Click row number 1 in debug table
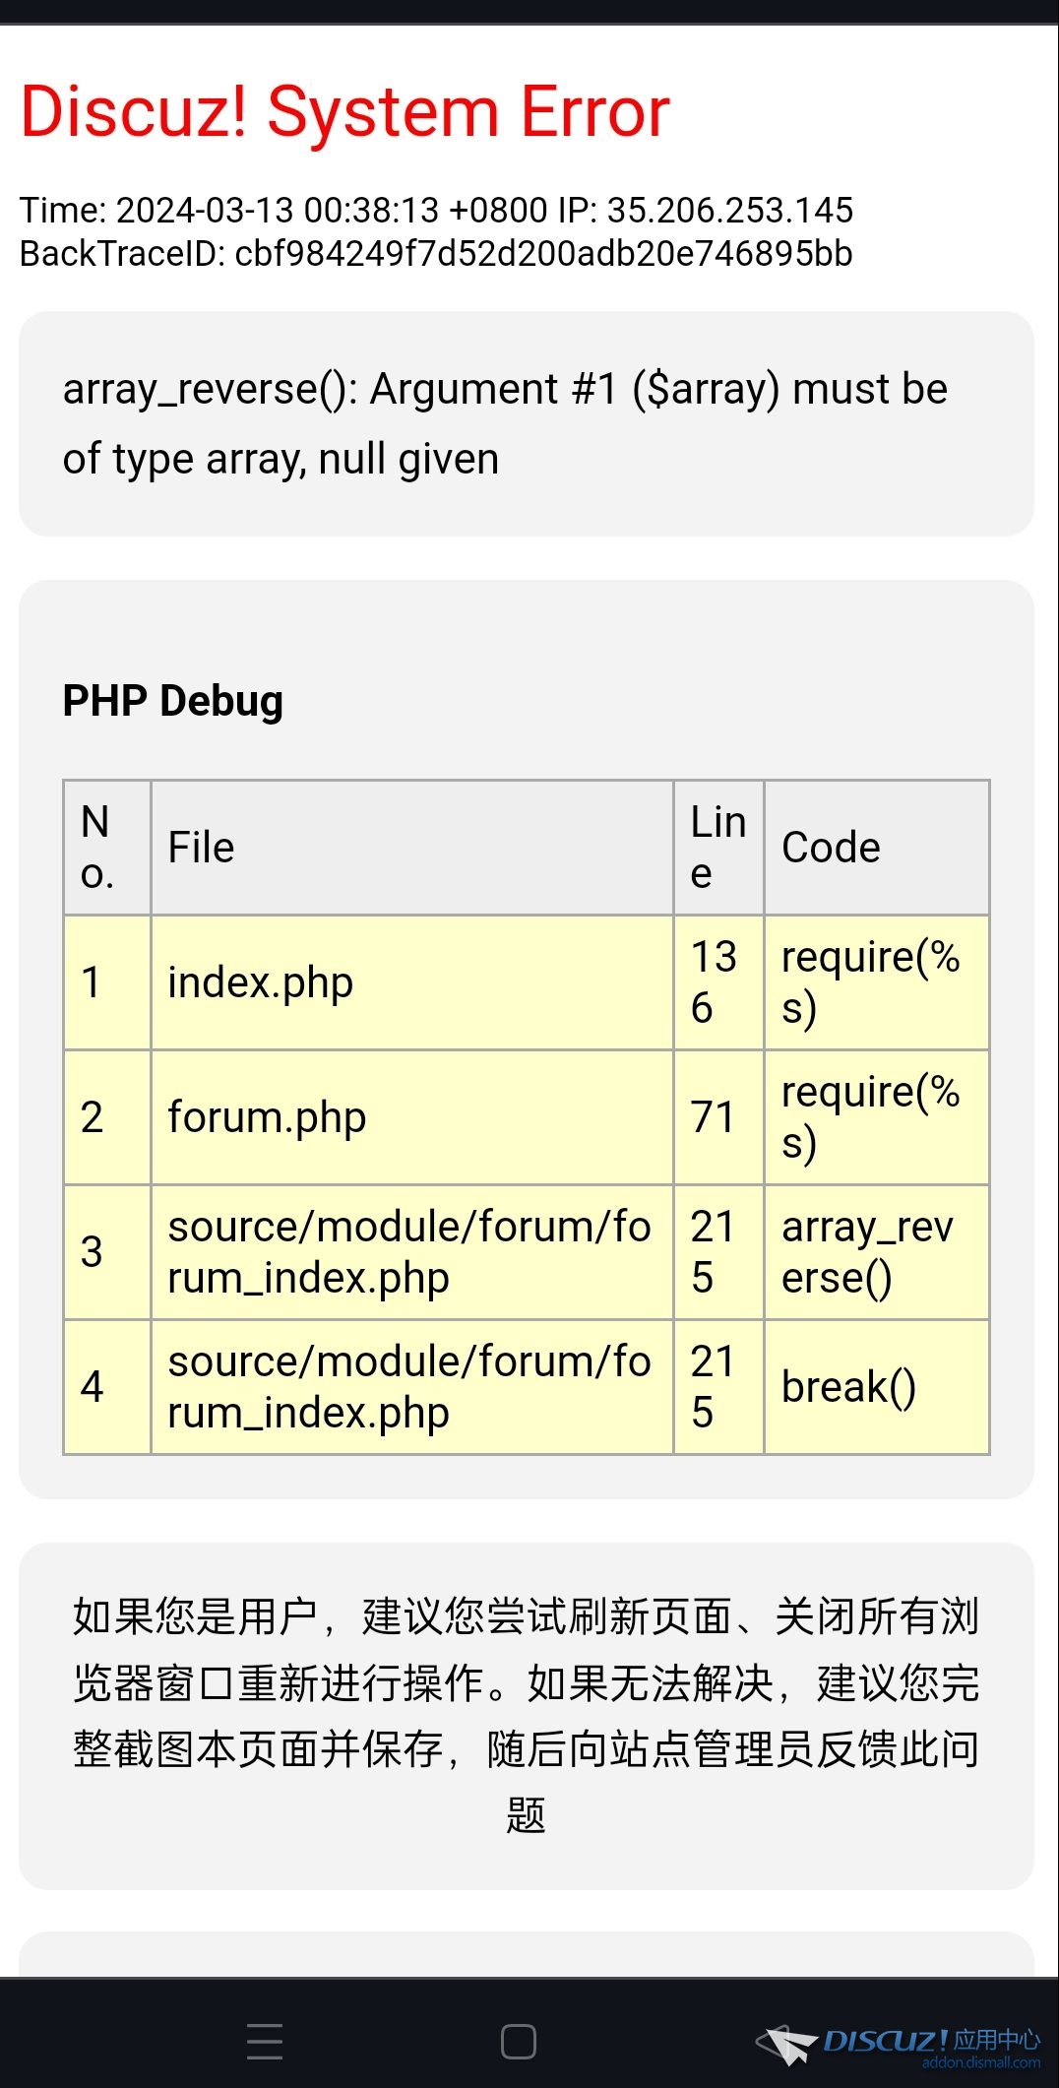 click(x=107, y=982)
